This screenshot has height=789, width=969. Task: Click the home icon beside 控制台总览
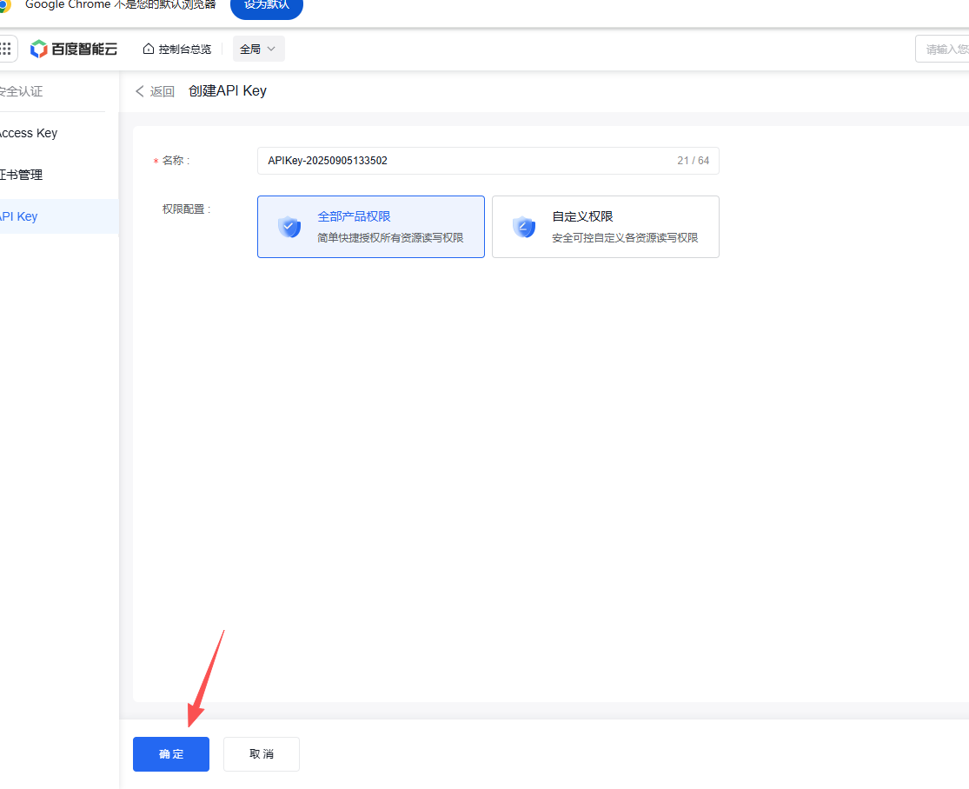[149, 49]
